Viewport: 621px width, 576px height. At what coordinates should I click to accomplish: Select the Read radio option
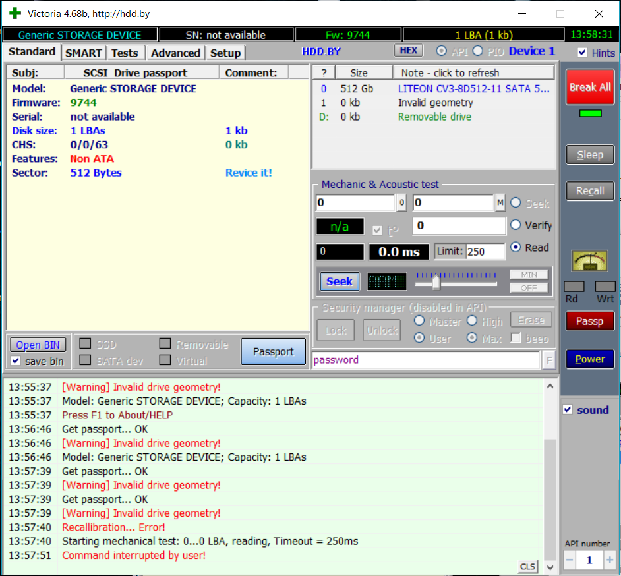click(x=516, y=247)
